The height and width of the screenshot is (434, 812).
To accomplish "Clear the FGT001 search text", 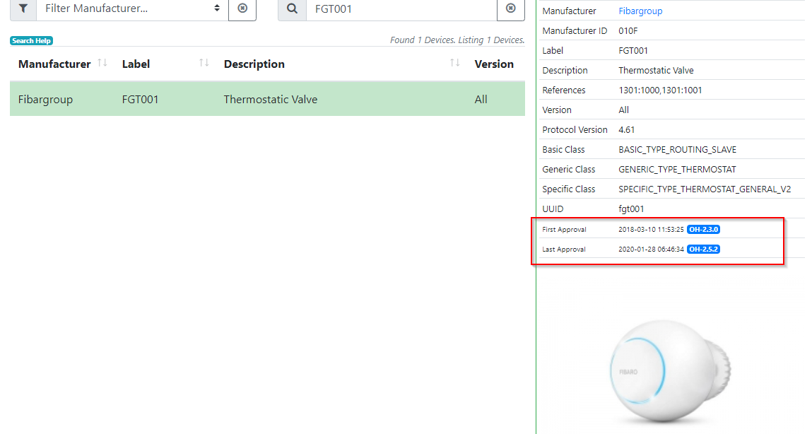I will [x=511, y=8].
